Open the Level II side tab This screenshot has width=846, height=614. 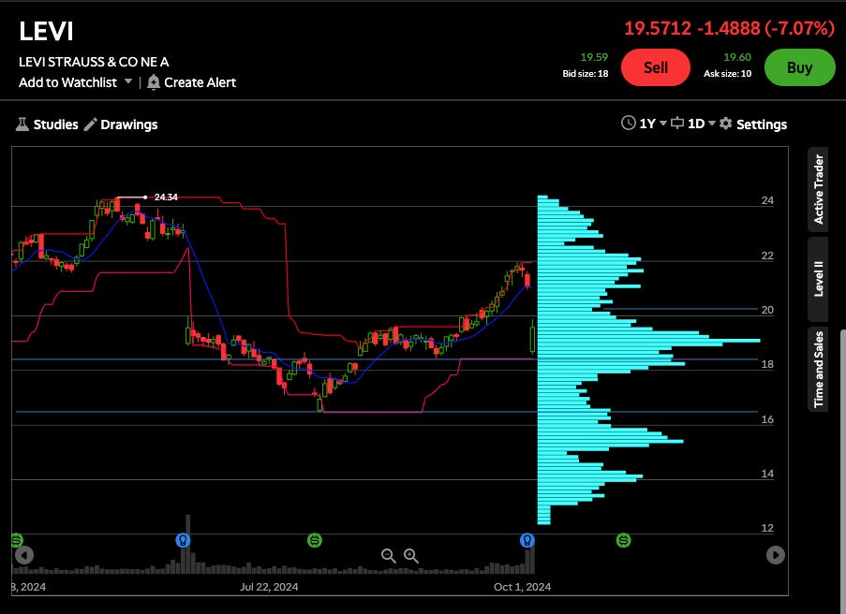(x=819, y=279)
